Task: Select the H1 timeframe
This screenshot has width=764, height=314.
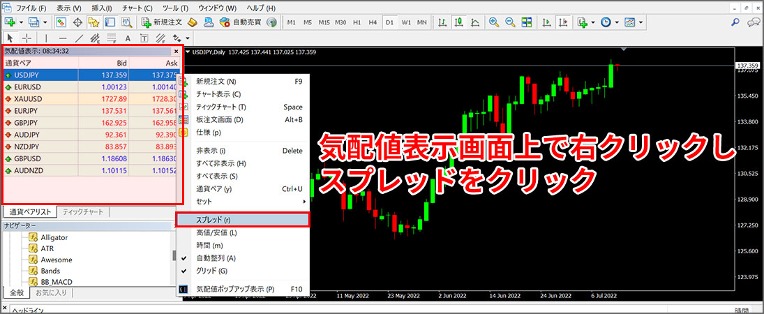Action: 357,22
